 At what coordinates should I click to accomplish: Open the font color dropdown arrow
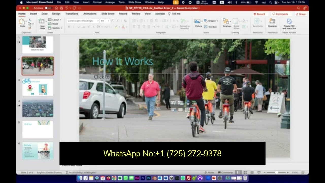click(x=126, y=27)
